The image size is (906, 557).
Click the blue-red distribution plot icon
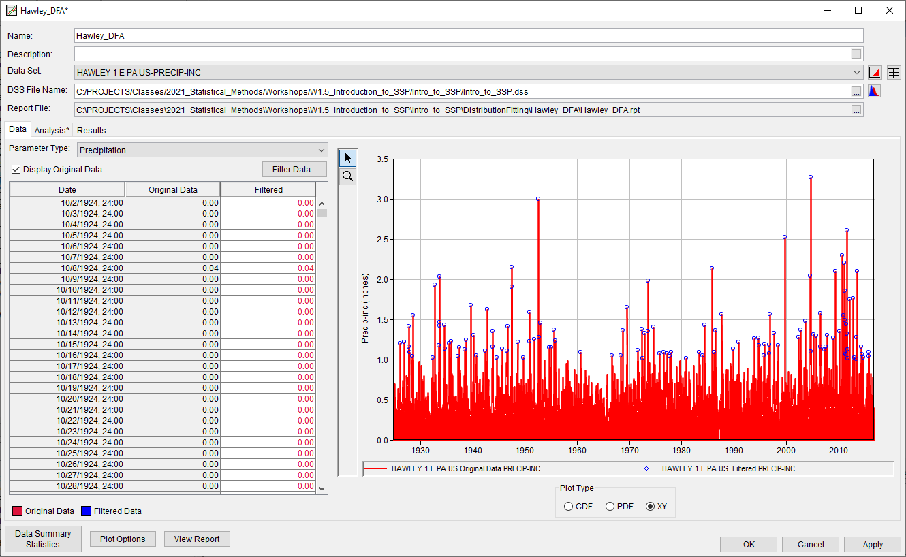click(874, 90)
